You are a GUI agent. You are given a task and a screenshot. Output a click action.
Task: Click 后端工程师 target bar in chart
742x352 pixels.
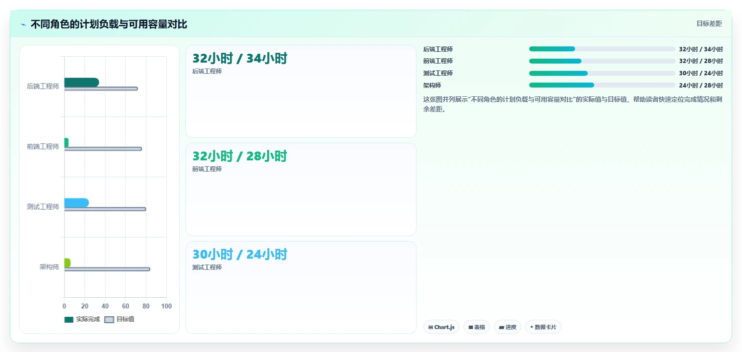[101, 88]
